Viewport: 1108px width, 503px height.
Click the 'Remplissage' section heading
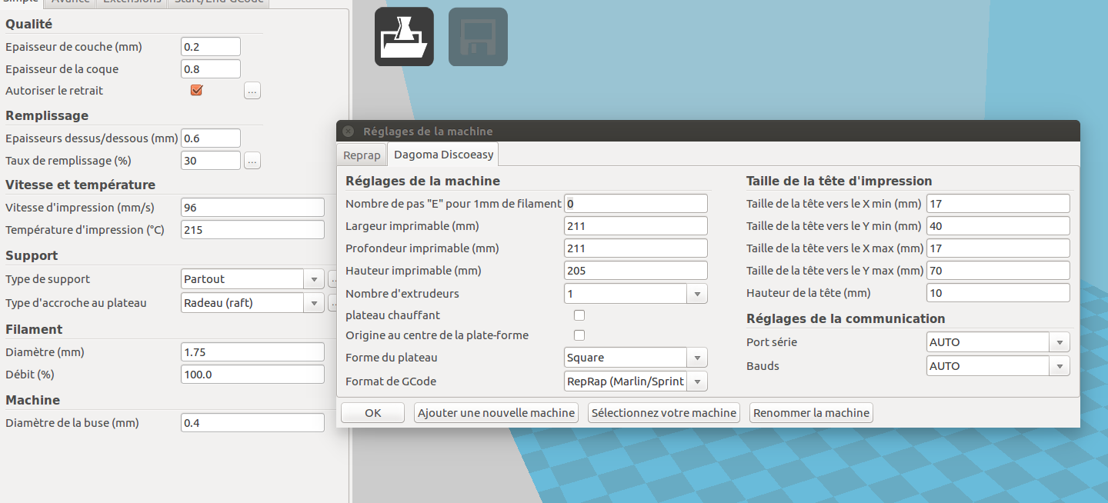(x=47, y=115)
